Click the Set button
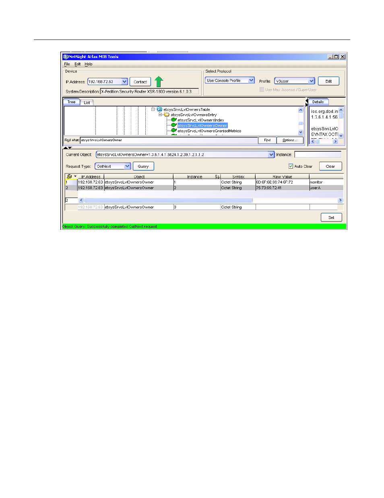Viewport: 384px width, 498px height. click(x=331, y=217)
